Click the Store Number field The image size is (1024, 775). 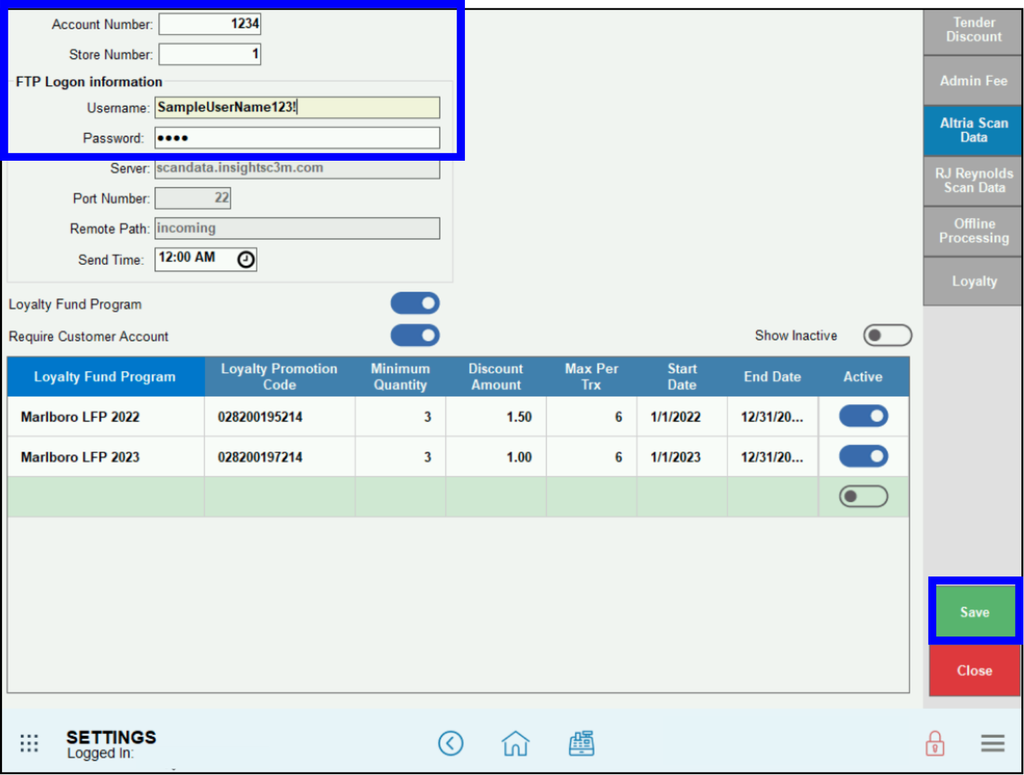tap(210, 54)
